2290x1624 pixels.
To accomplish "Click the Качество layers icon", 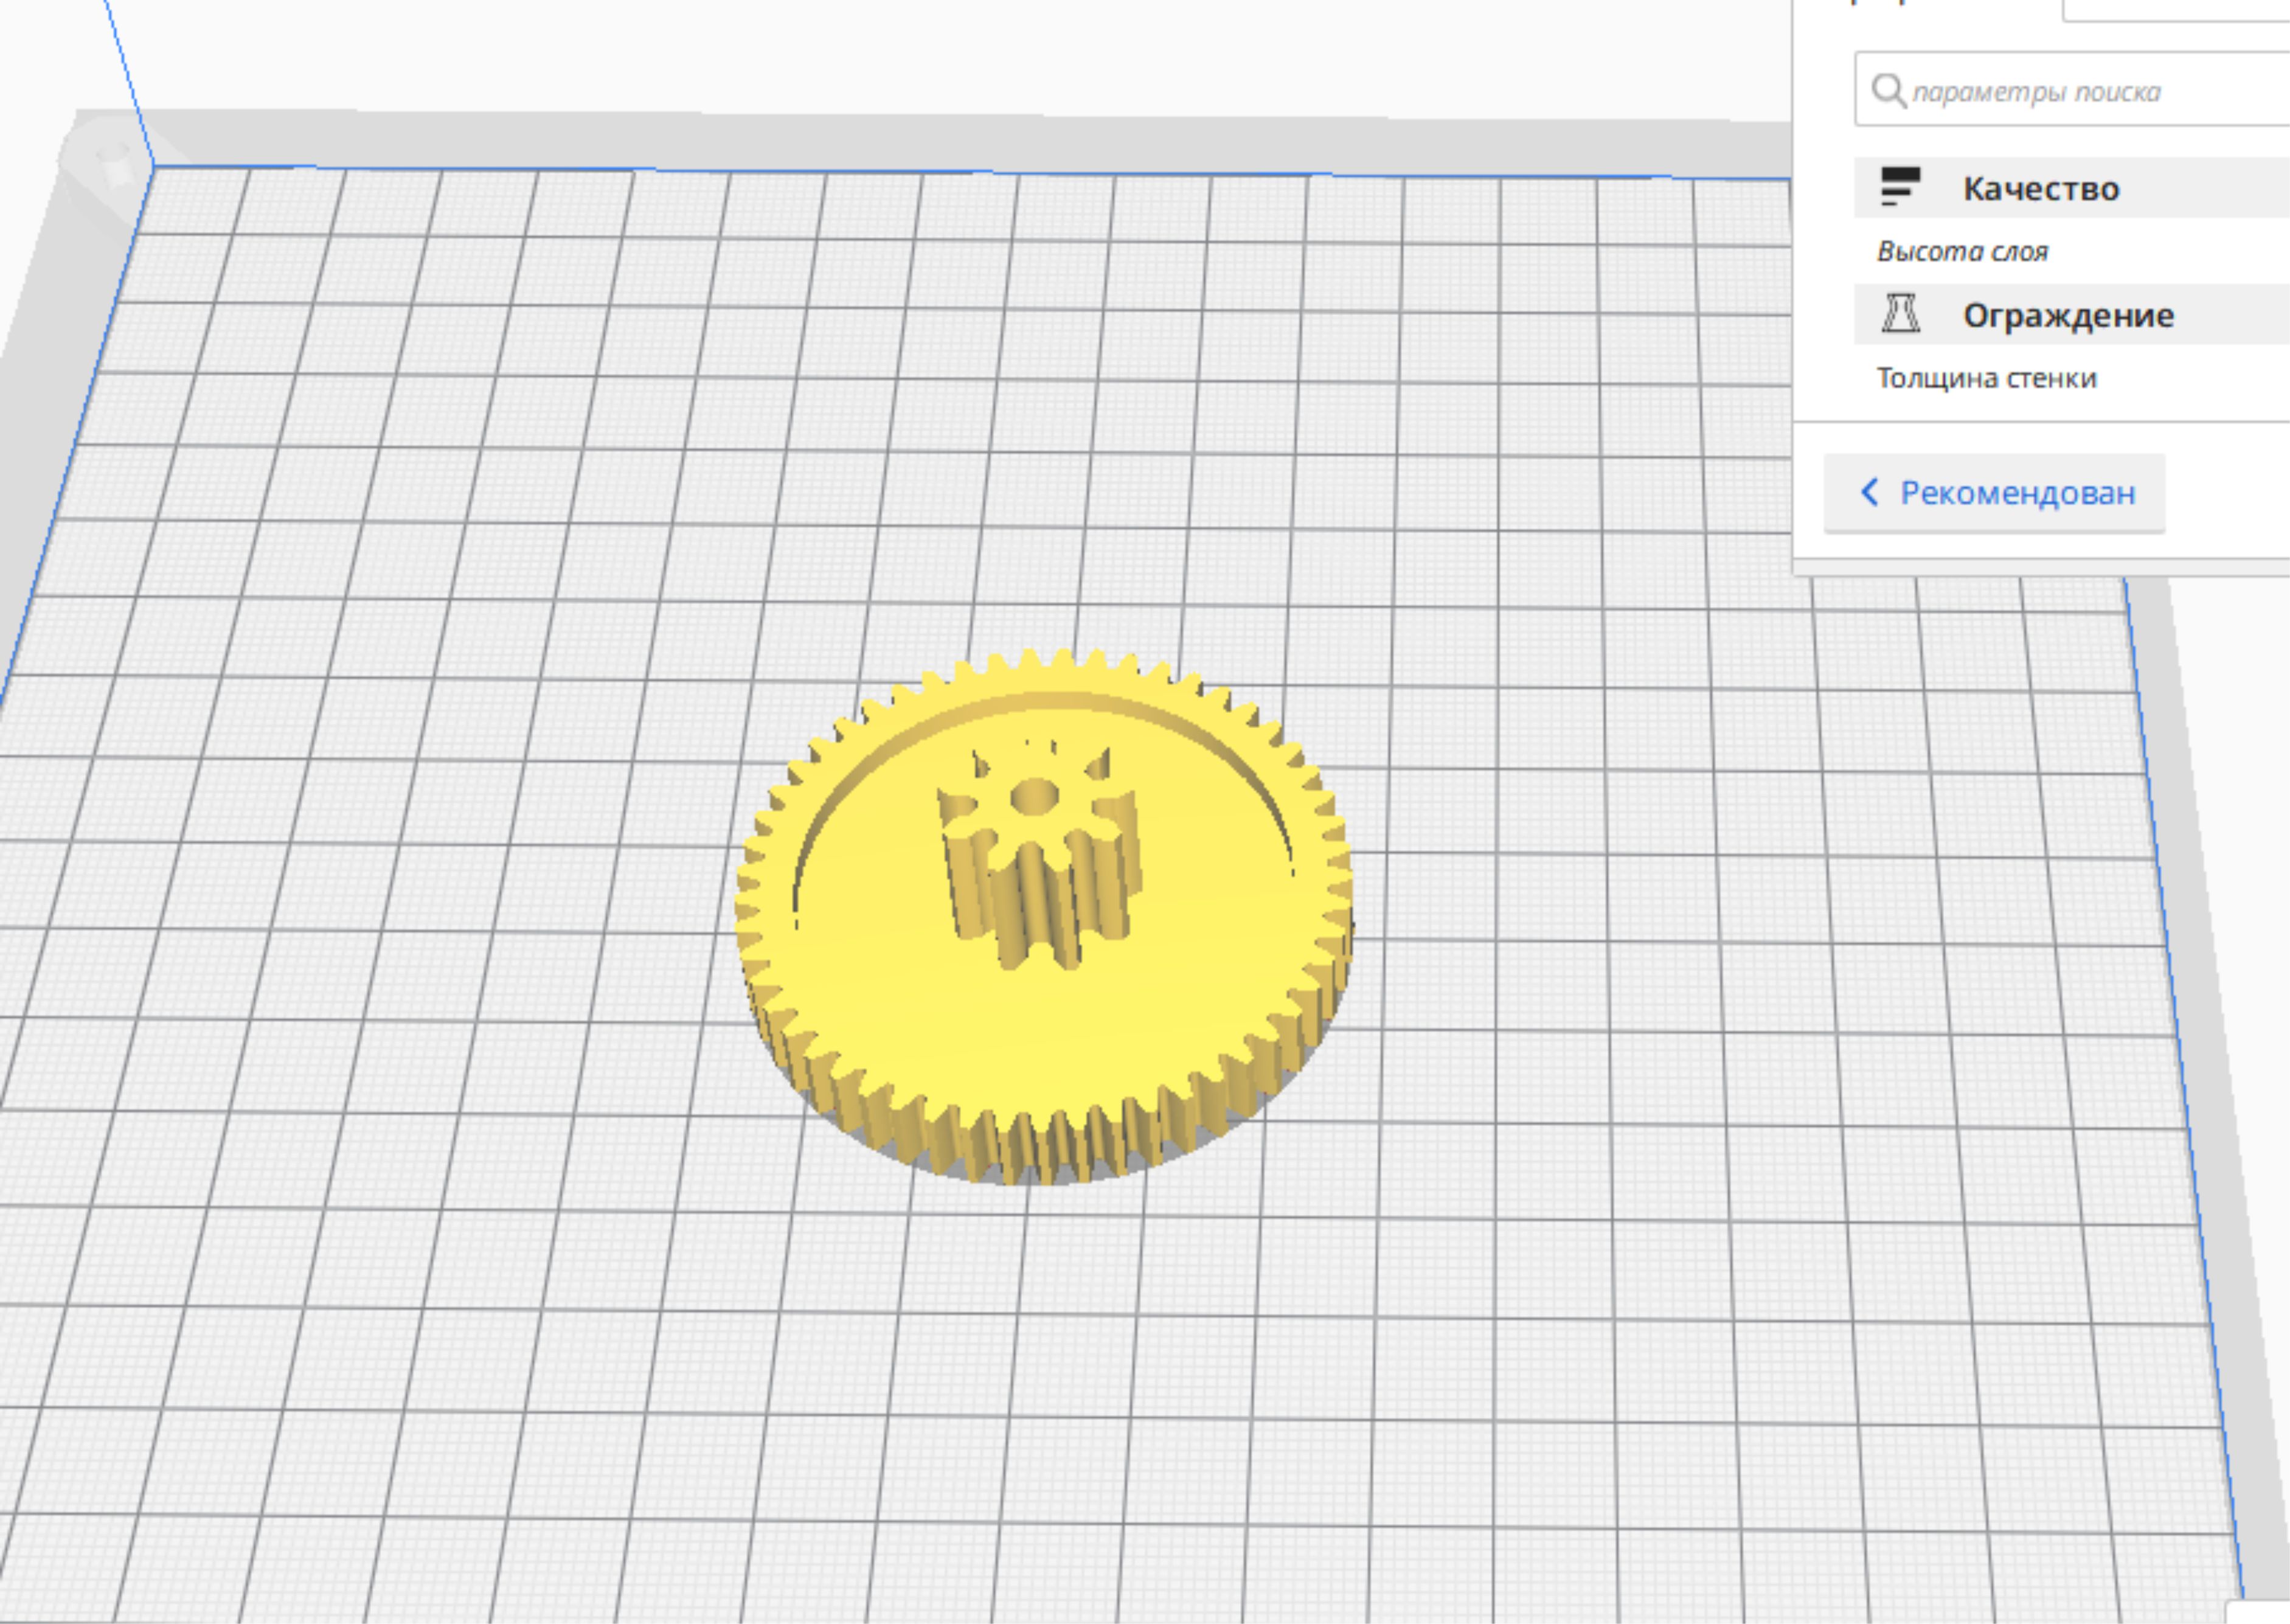I will click(x=1900, y=187).
